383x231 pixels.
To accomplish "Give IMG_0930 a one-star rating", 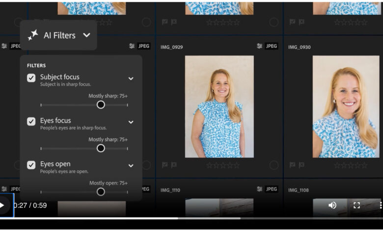I will (x=337, y=166).
